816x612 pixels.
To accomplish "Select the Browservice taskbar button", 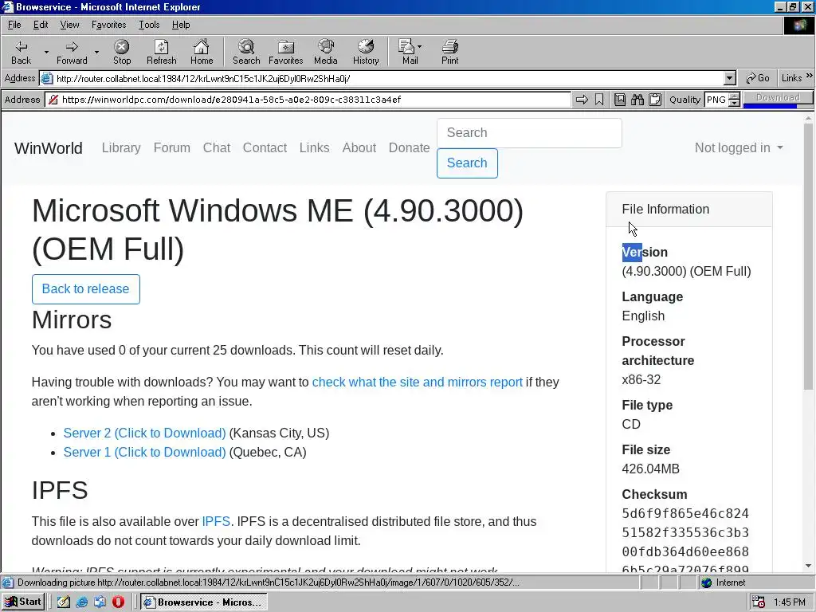I will pyautogui.click(x=204, y=602).
